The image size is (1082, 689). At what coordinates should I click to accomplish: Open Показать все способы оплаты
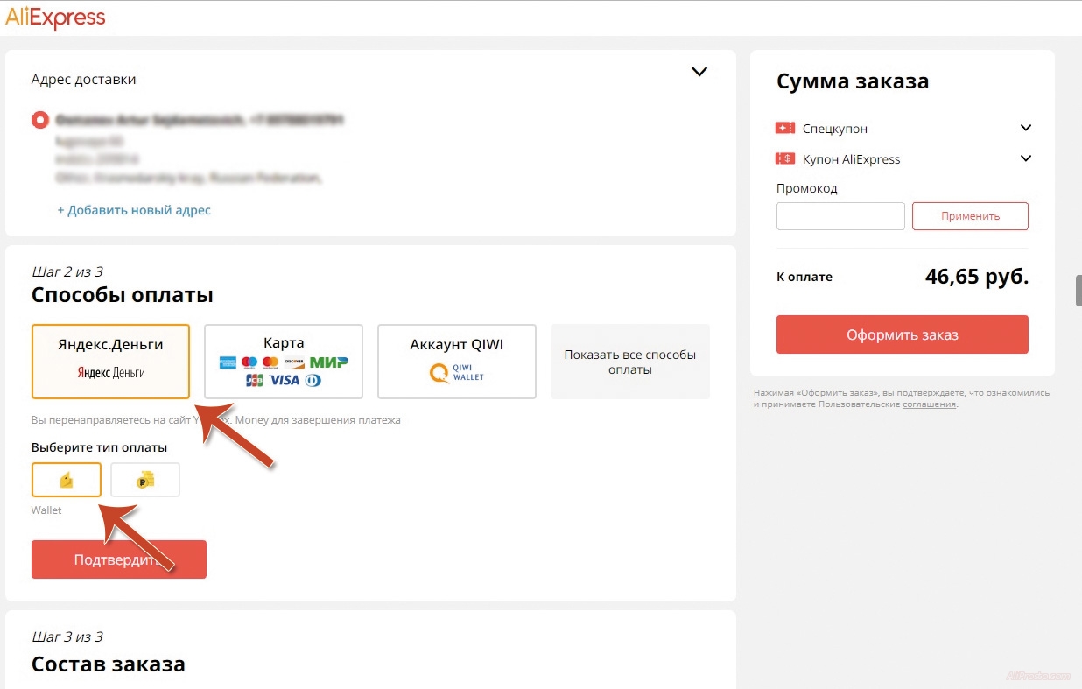coord(629,362)
